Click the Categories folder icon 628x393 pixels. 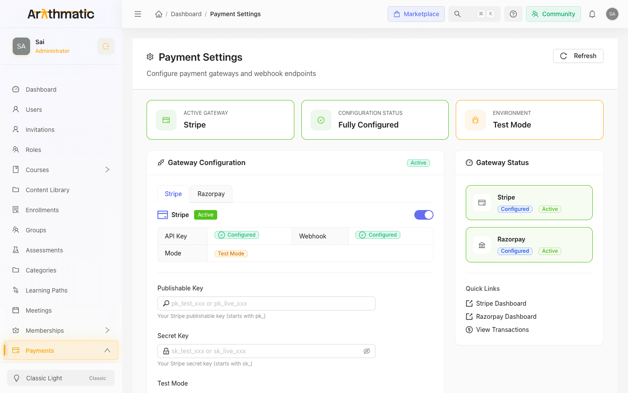pyautogui.click(x=16, y=270)
